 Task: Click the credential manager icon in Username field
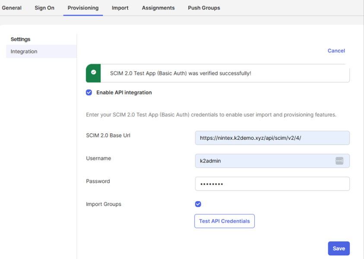click(x=339, y=161)
